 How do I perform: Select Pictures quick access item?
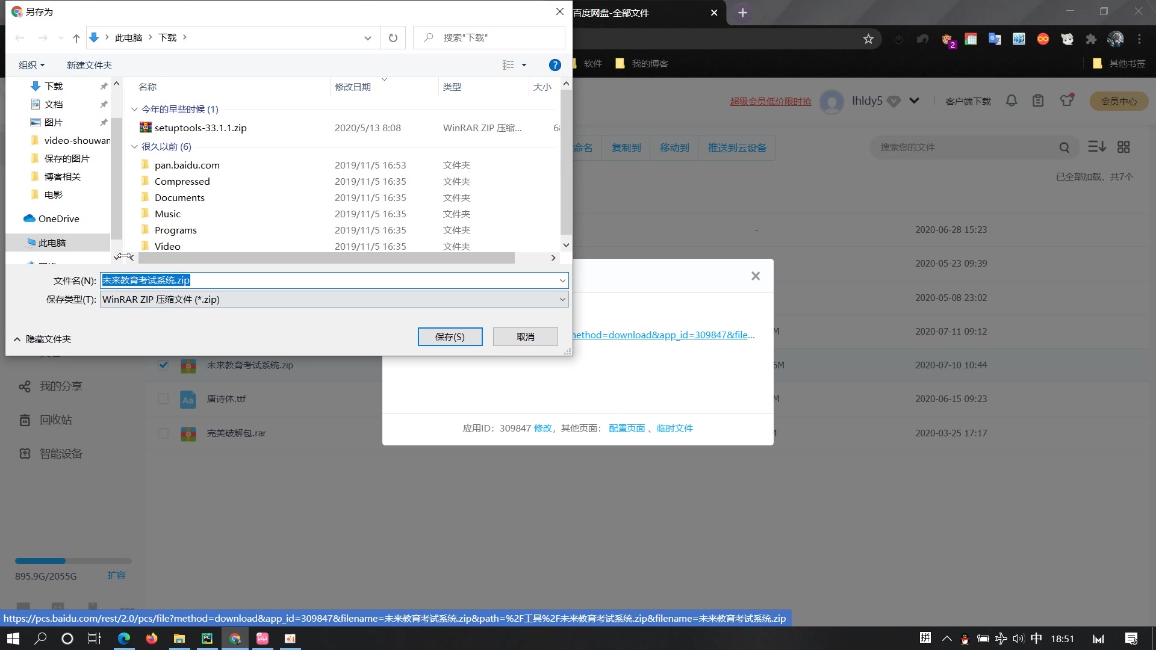point(54,122)
